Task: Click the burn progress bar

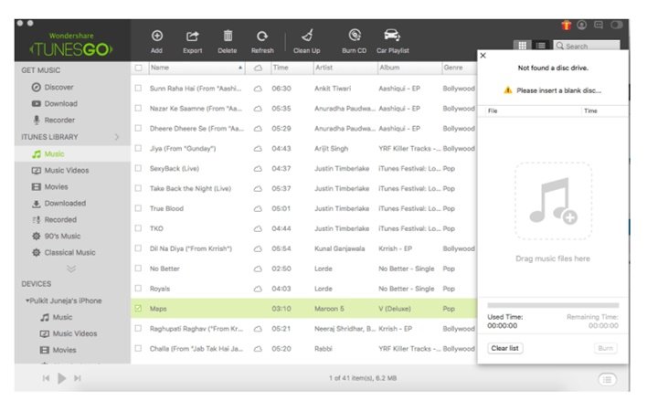Action: pos(553,305)
